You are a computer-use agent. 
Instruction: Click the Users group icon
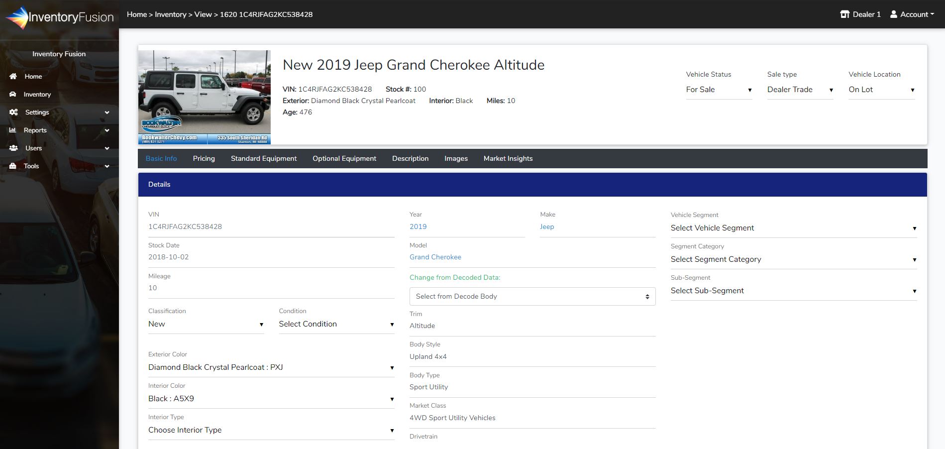point(13,148)
